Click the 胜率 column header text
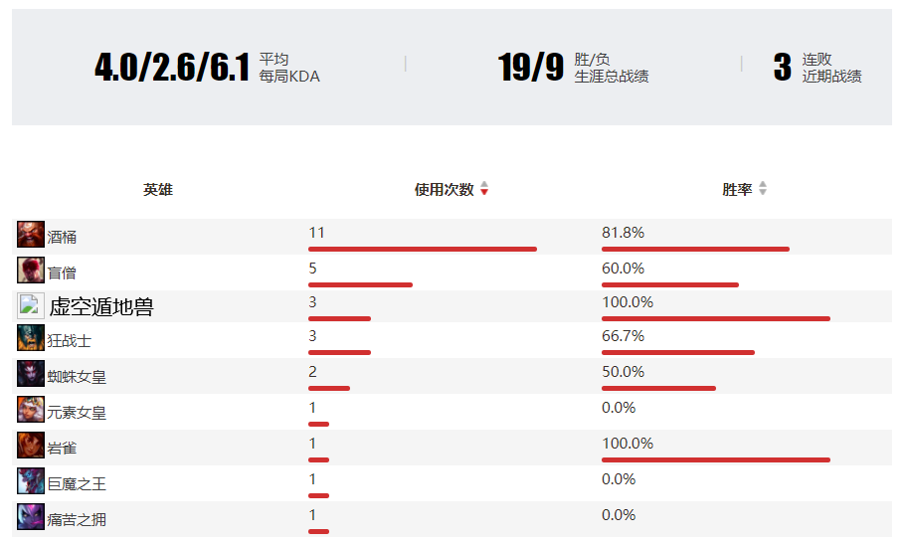 click(x=737, y=189)
